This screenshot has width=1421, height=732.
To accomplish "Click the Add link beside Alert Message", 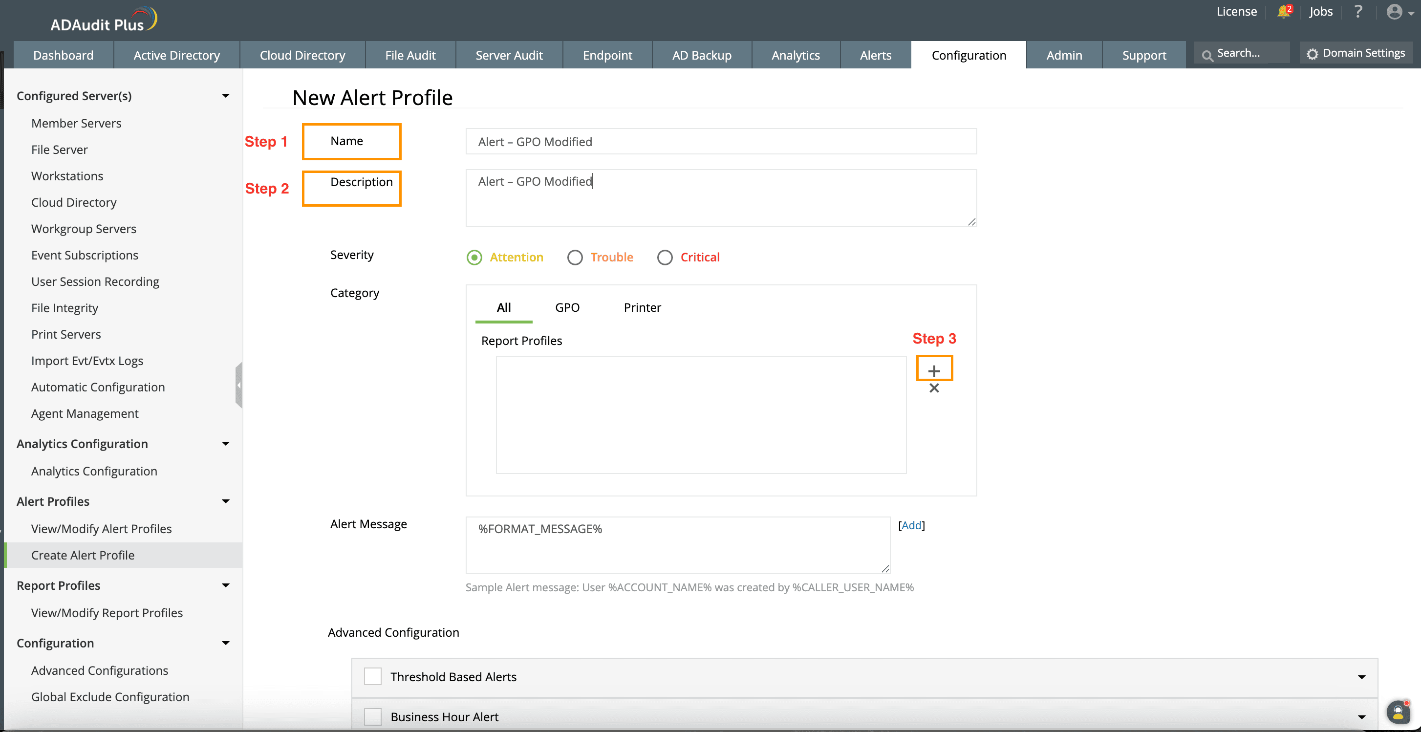I will [x=911, y=525].
